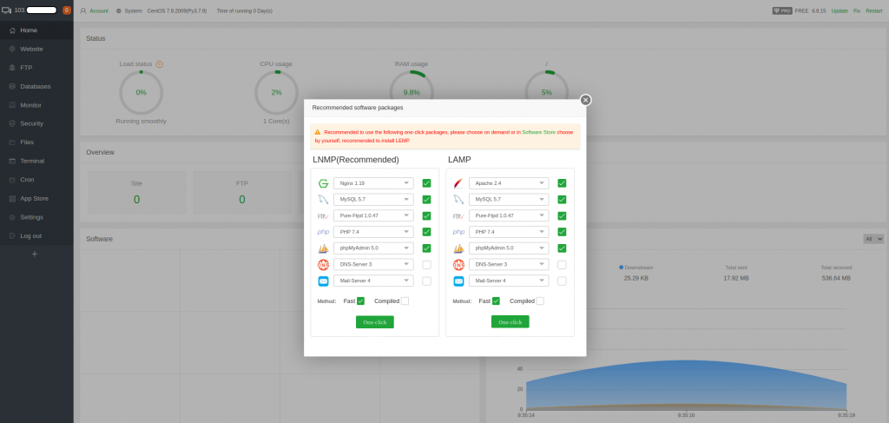
Task: Open LNMP MySQL 5.7 version dropdown
Action: [373, 200]
